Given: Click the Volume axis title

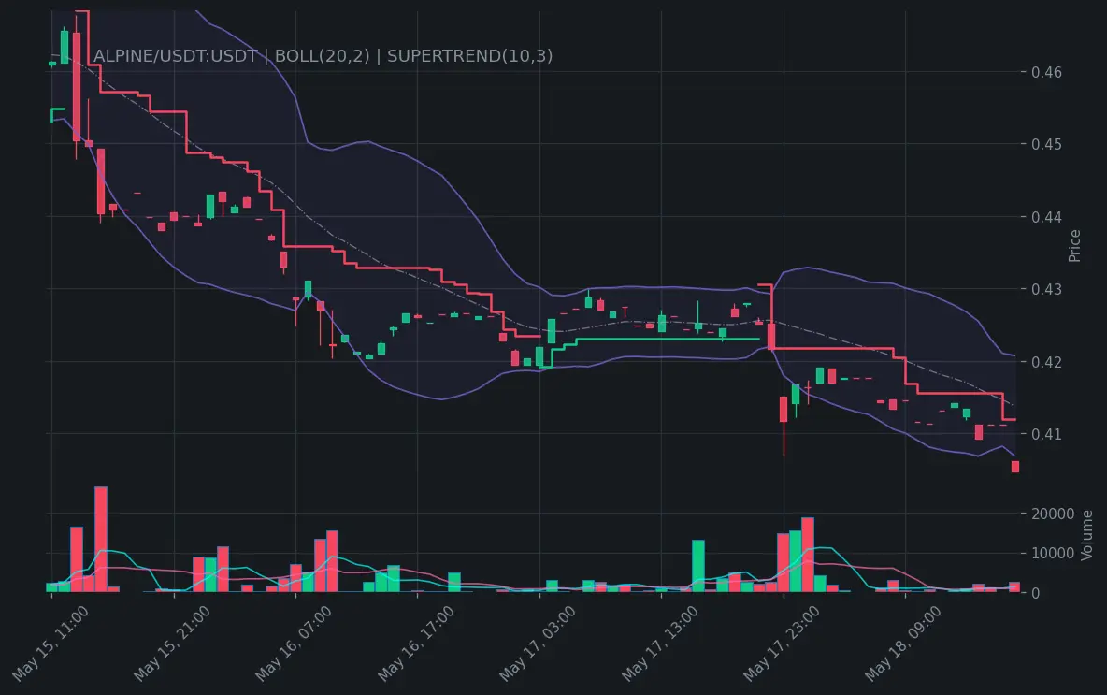Looking at the screenshot, I should pos(1087,535).
